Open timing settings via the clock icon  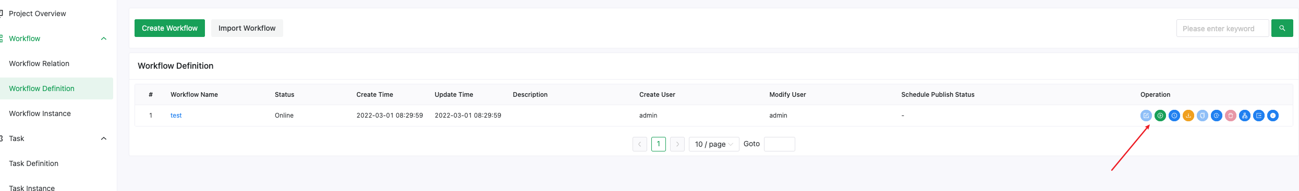tap(1174, 116)
